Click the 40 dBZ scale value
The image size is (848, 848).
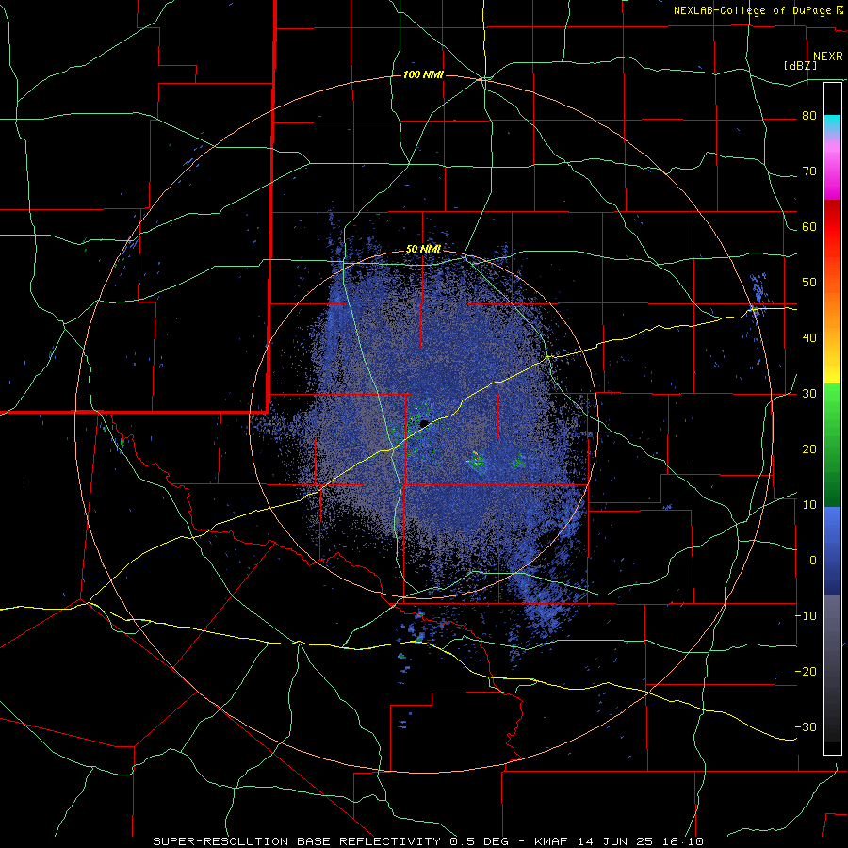pyautogui.click(x=809, y=338)
